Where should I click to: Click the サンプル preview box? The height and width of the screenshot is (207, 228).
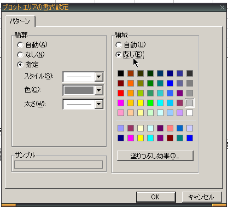tap(59, 165)
